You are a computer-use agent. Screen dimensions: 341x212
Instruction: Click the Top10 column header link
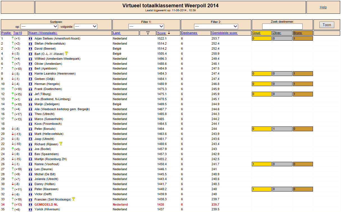[18, 33]
